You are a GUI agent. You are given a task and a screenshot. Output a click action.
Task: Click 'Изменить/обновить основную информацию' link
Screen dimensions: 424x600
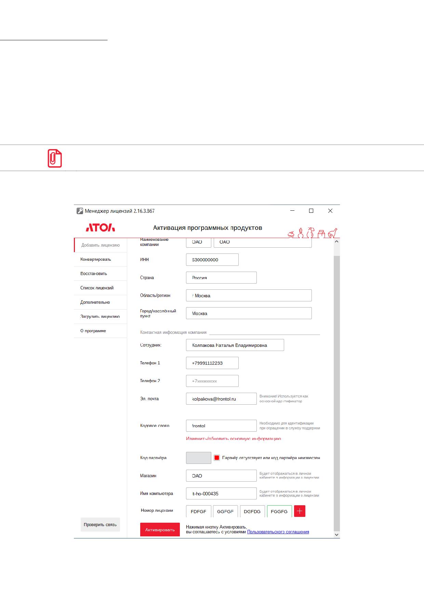pos(234,439)
